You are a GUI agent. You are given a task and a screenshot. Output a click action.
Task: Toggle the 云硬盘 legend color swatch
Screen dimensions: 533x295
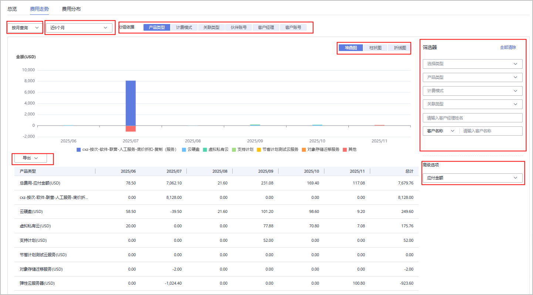[184, 150]
